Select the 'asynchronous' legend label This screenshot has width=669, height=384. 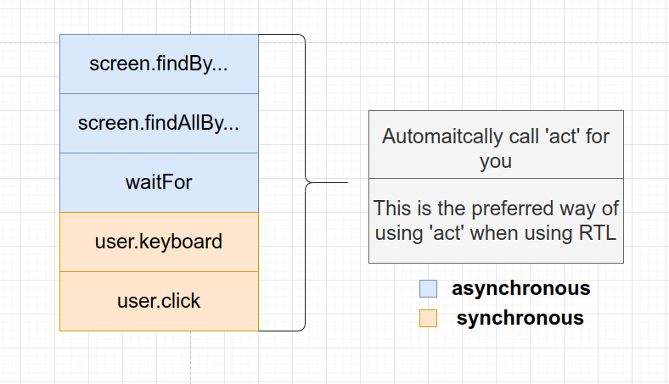[x=521, y=288]
